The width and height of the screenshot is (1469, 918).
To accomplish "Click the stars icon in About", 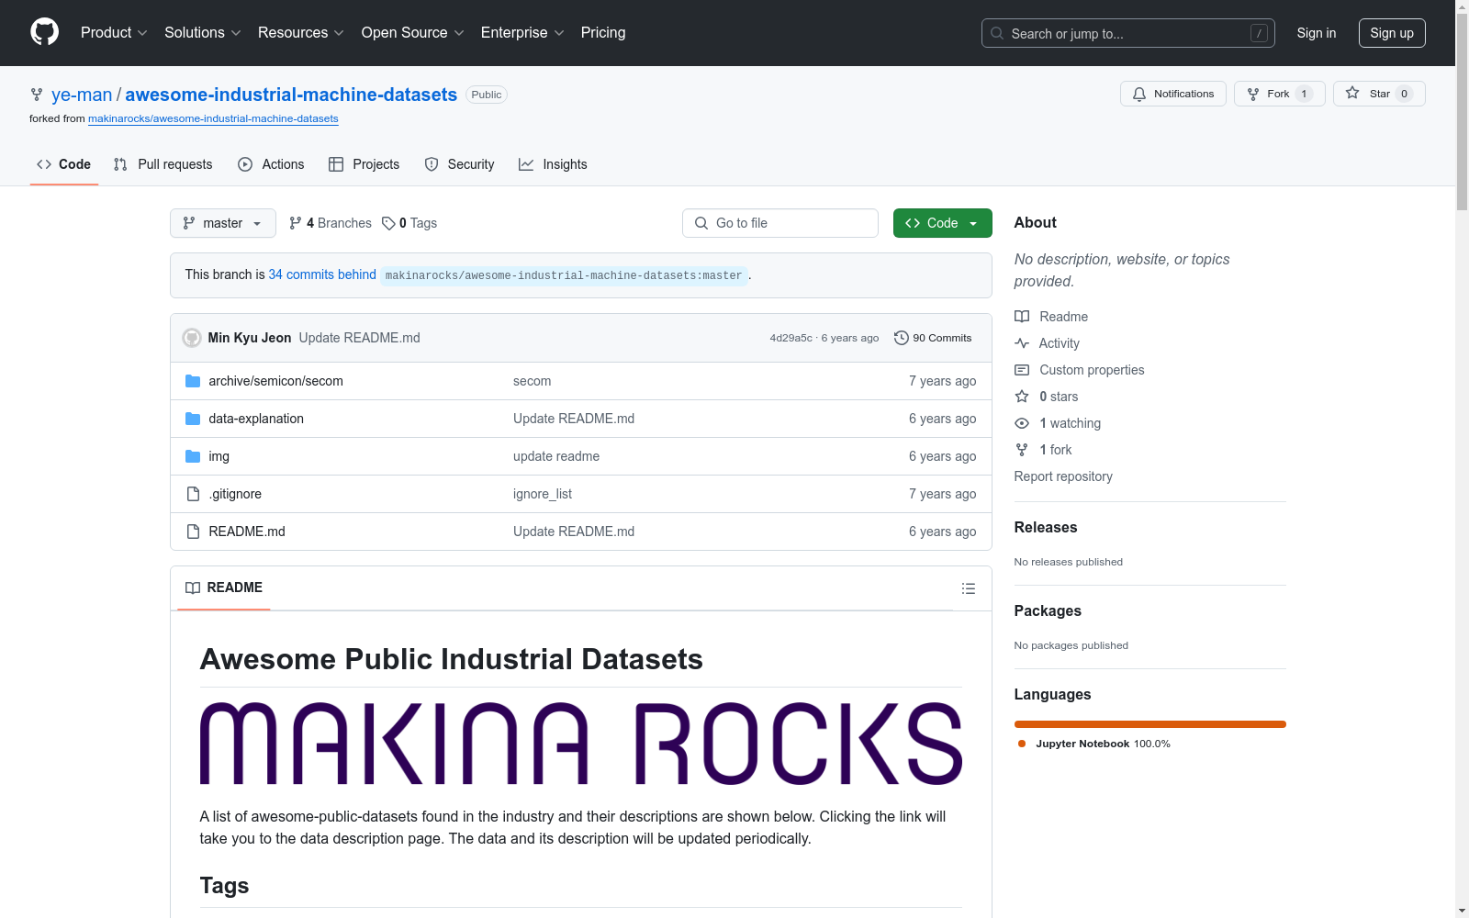I will click(1022, 397).
